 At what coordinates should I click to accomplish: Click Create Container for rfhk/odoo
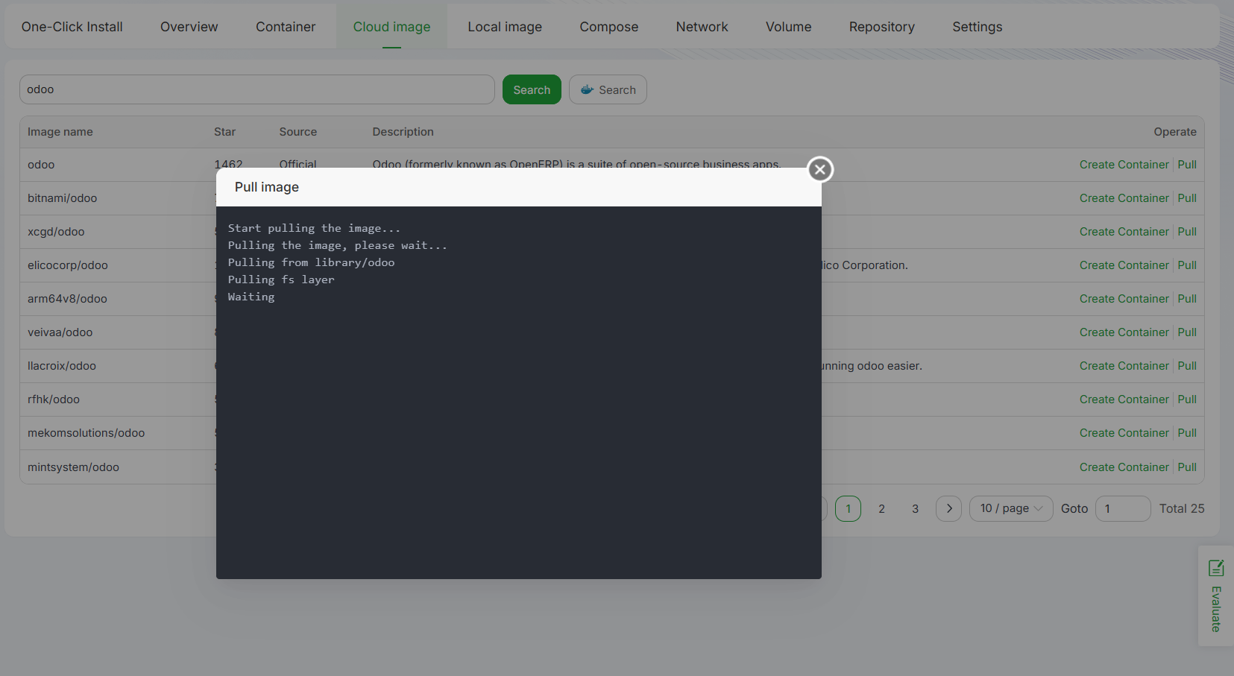(x=1124, y=399)
